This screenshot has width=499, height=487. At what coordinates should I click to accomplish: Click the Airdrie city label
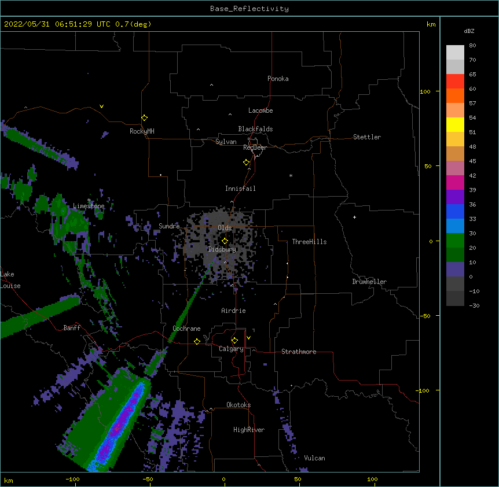click(233, 311)
